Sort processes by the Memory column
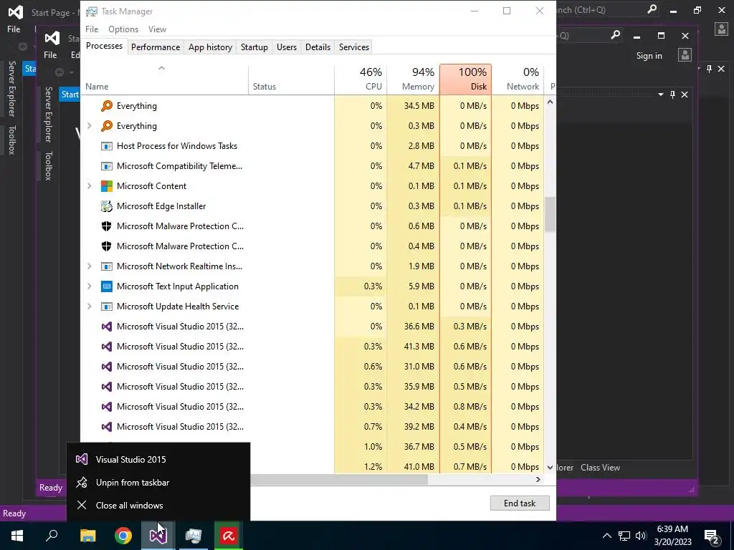The height and width of the screenshot is (550, 734). coord(413,79)
